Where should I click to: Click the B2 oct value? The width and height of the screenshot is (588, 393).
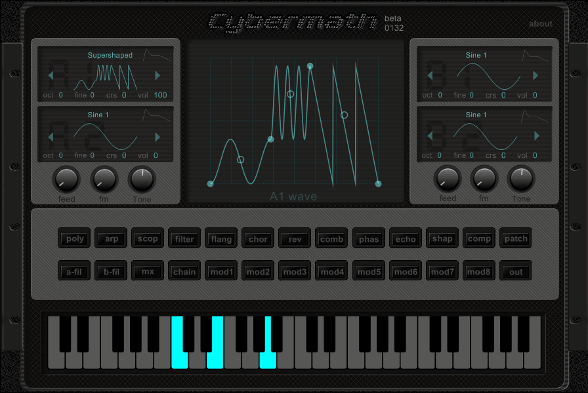440,155
